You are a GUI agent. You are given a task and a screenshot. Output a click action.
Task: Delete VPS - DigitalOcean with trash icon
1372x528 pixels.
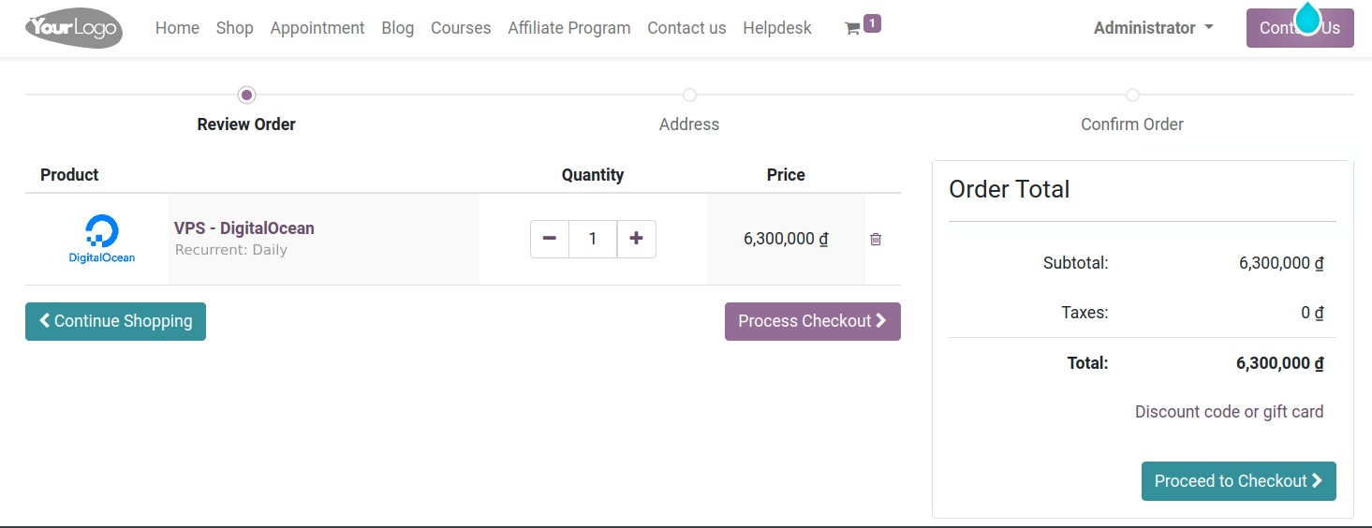coord(876,240)
